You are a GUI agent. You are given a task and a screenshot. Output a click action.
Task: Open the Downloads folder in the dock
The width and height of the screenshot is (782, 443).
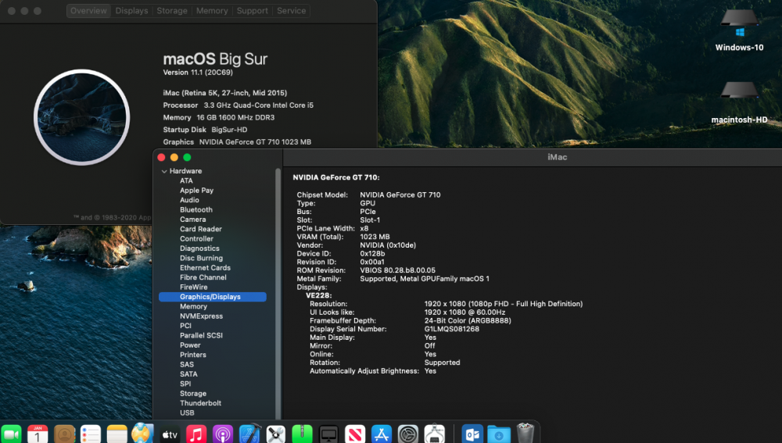[498, 434]
